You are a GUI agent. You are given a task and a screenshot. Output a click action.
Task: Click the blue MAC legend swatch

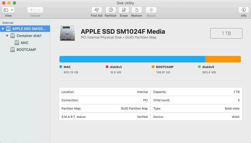61,67
